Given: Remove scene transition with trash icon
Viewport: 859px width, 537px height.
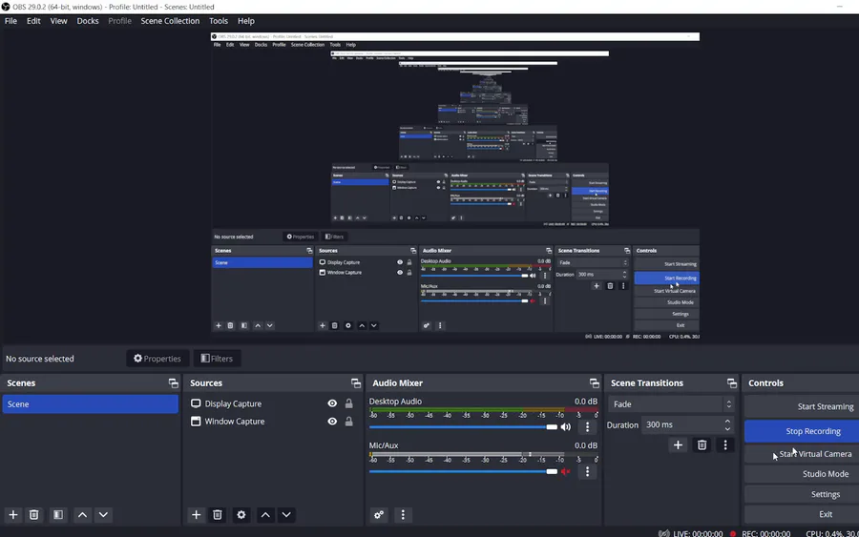Looking at the screenshot, I should [702, 445].
